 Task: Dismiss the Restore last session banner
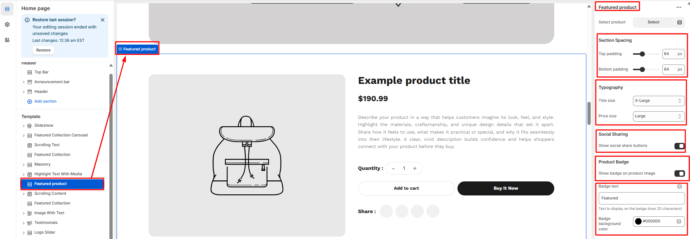coord(103,20)
